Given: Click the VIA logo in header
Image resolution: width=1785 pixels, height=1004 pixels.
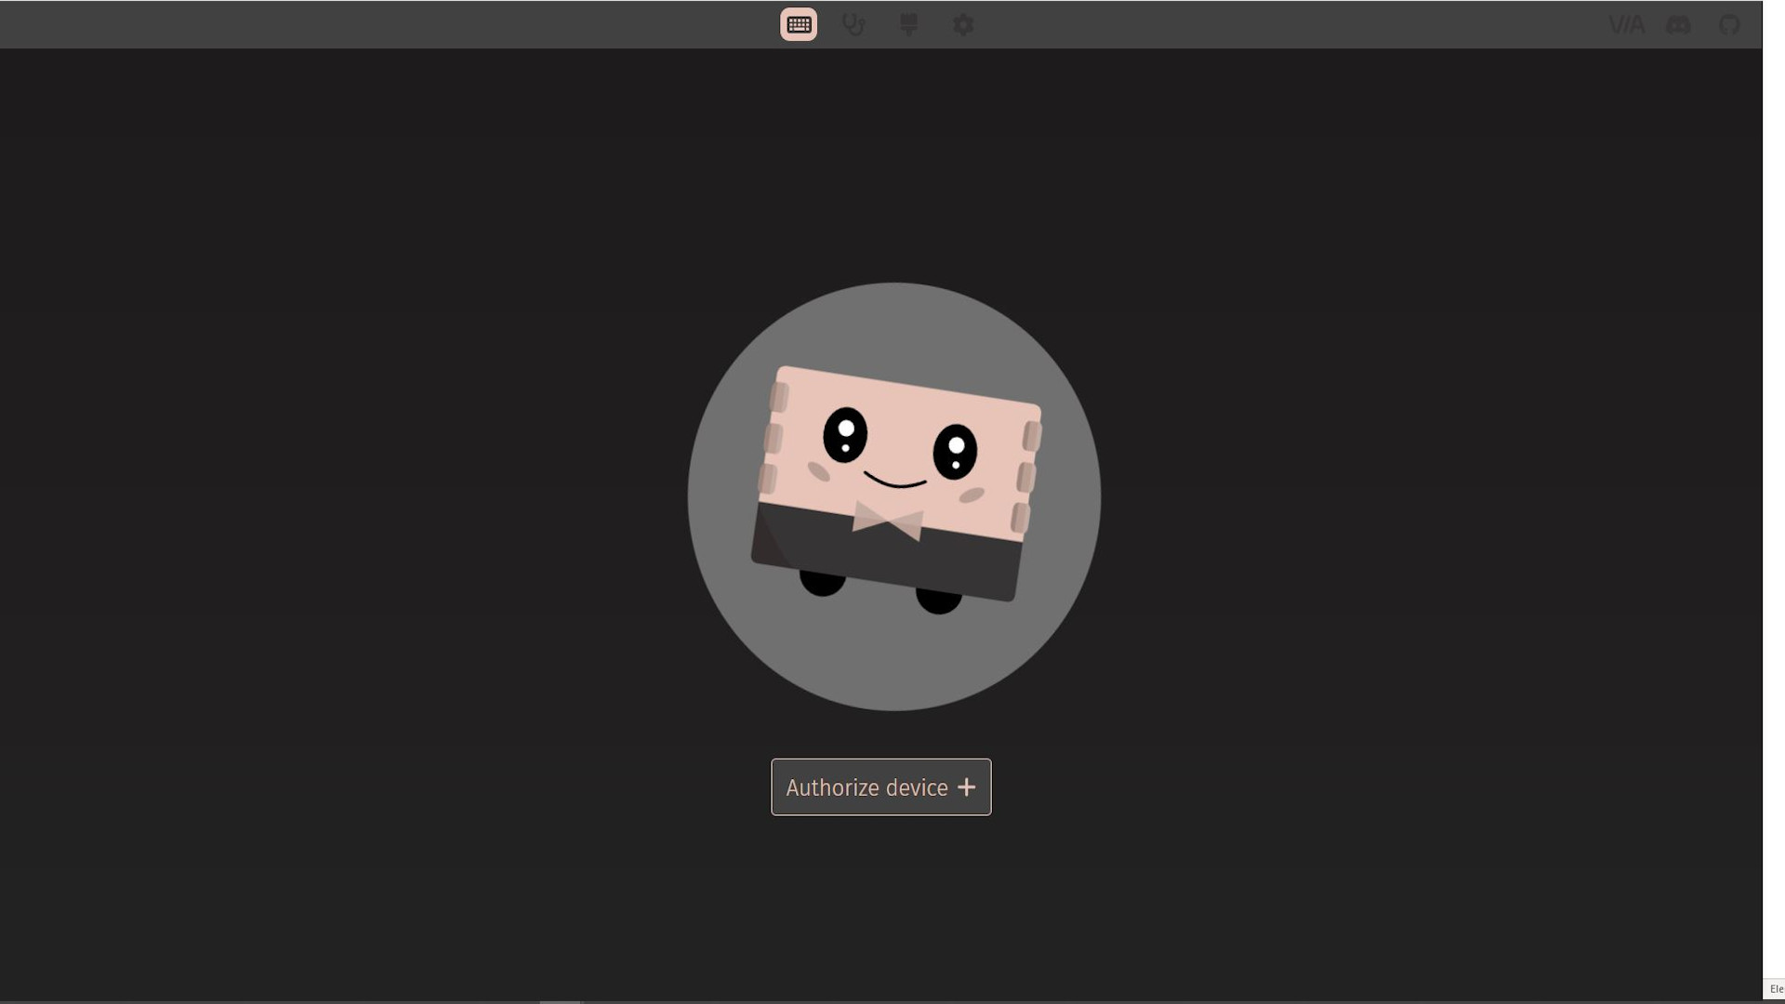Looking at the screenshot, I should 1626,25.
